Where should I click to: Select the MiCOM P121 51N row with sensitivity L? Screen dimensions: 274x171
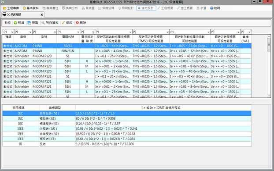(127, 92)
